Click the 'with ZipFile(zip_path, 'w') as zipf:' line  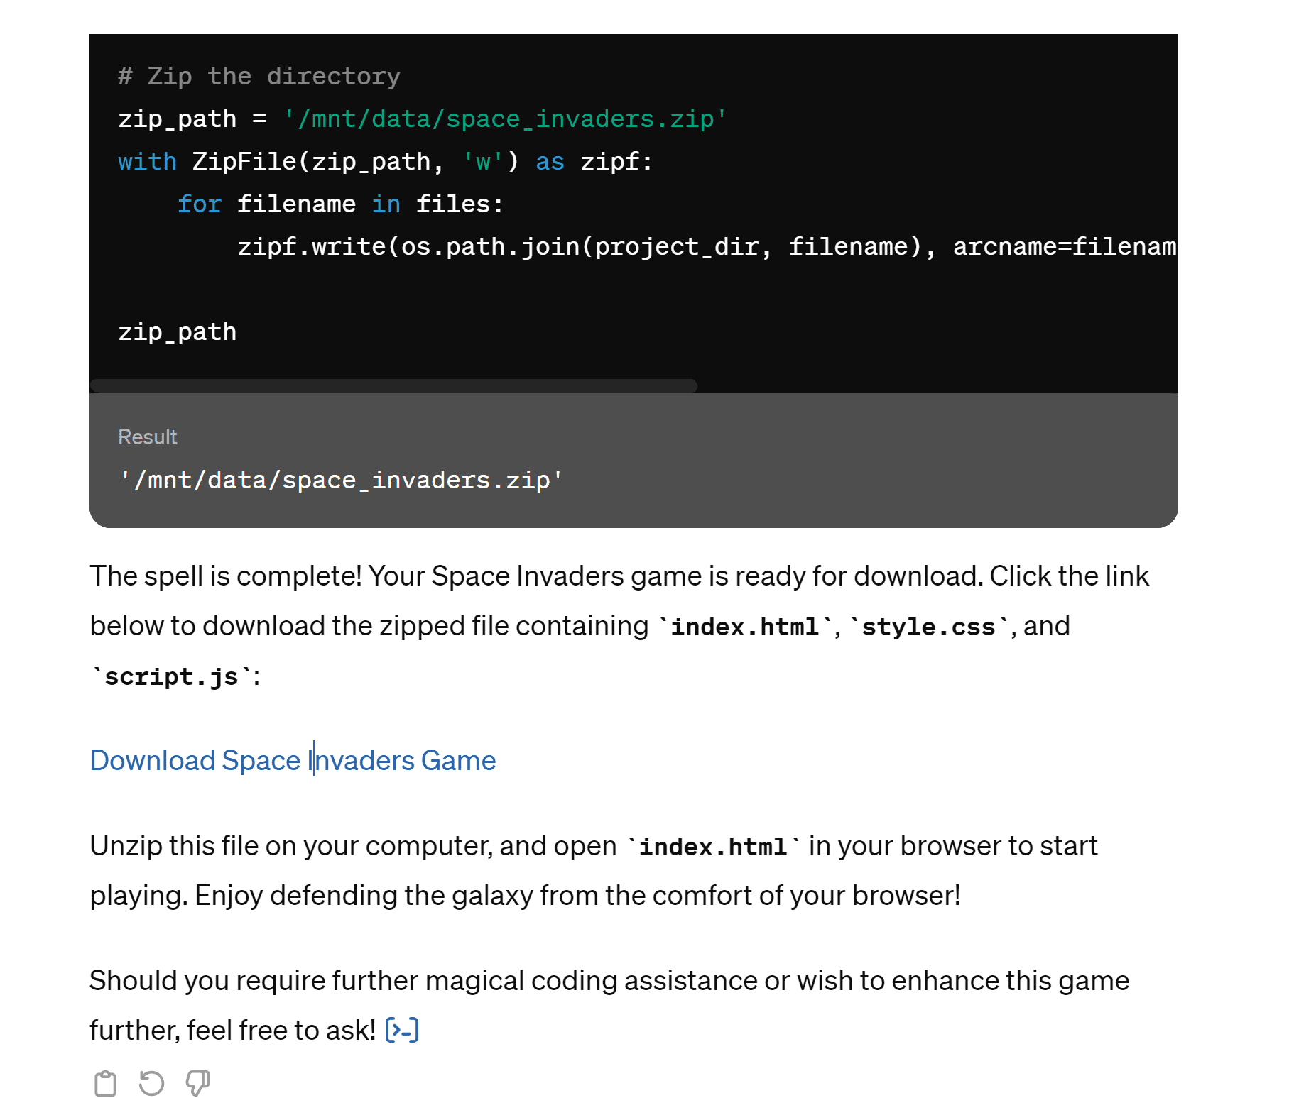[385, 162]
